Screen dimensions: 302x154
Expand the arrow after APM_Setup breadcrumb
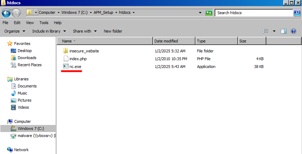(116, 12)
